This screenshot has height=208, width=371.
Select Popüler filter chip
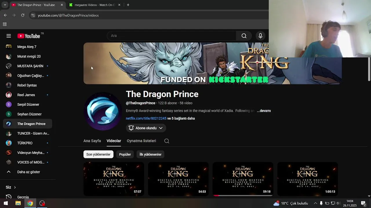click(x=125, y=154)
